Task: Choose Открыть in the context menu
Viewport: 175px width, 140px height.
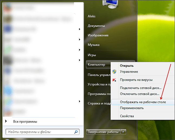Action: click(x=127, y=66)
